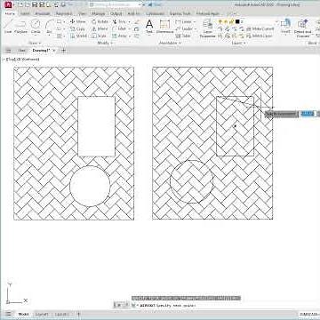The image size is (320, 320).
Task: Switch to the Annotate ribbon tab
Action: coord(43,13)
